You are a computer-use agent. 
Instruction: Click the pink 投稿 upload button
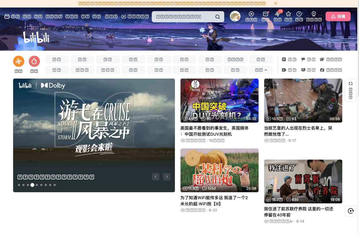(338, 16)
